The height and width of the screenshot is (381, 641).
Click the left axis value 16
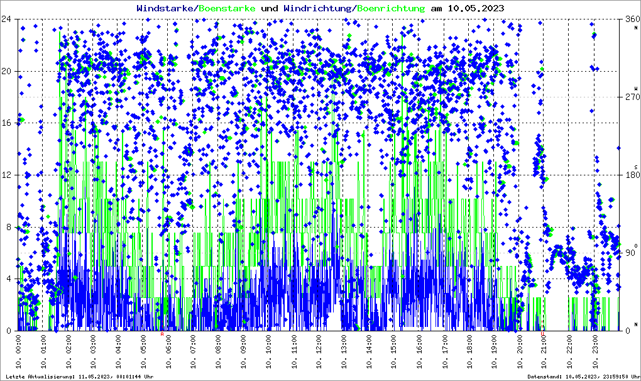tap(6, 123)
